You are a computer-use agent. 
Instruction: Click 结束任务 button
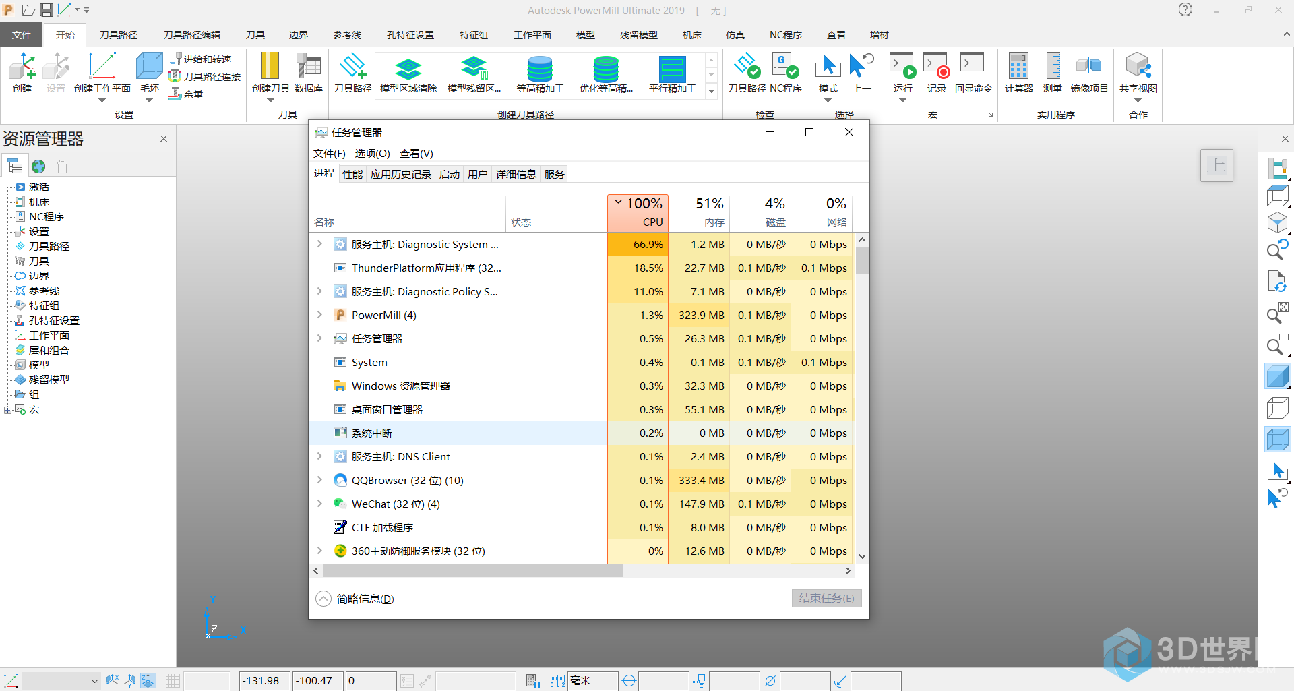826,598
